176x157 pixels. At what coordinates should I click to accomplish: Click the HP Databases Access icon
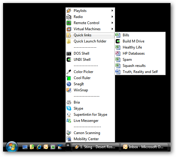(118, 53)
